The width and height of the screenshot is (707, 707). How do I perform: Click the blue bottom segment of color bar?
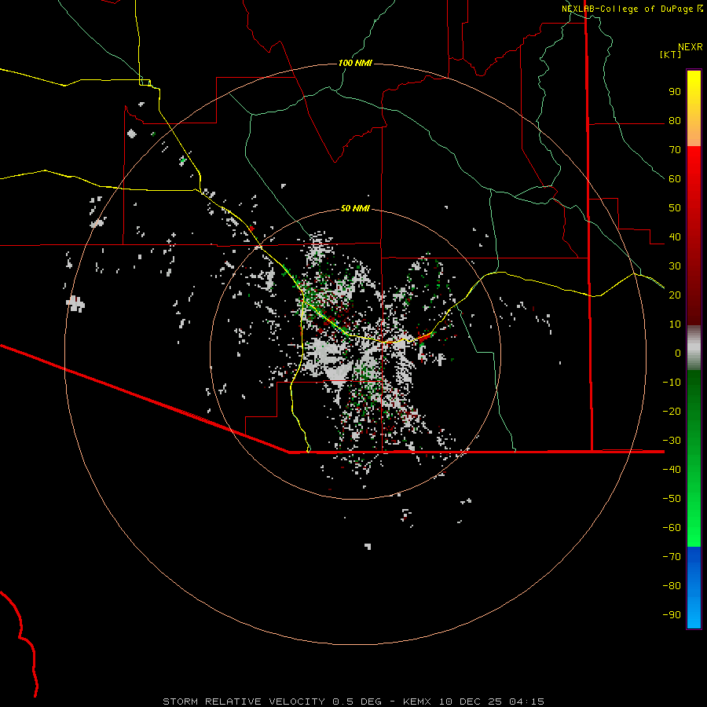(694, 588)
